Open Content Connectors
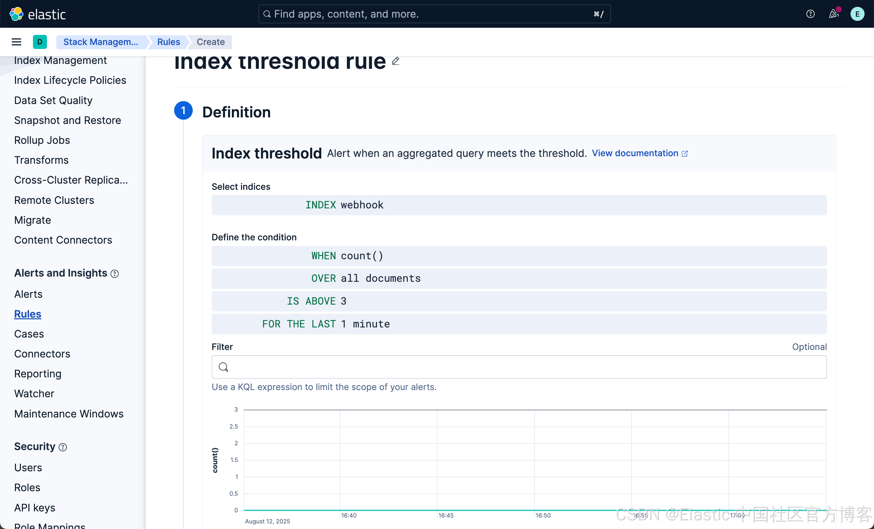 (63, 240)
